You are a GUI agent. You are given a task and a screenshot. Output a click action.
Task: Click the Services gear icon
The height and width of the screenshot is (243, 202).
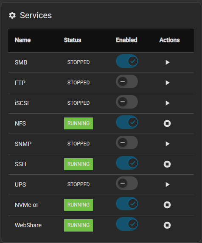coord(12,15)
